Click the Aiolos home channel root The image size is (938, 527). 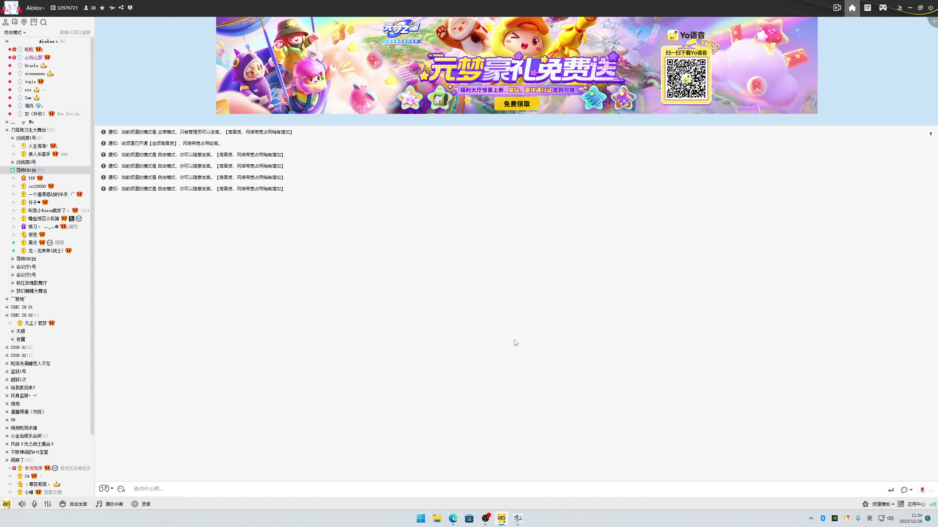point(48,41)
